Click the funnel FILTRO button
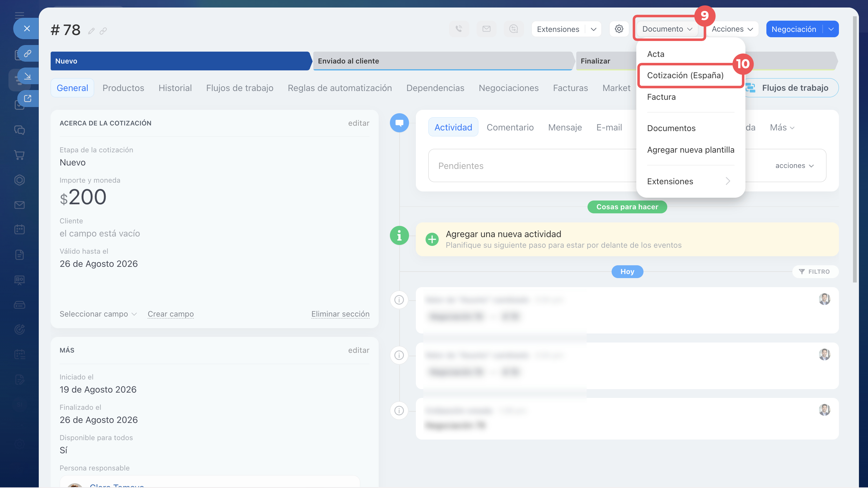This screenshot has width=868, height=488. 815,272
